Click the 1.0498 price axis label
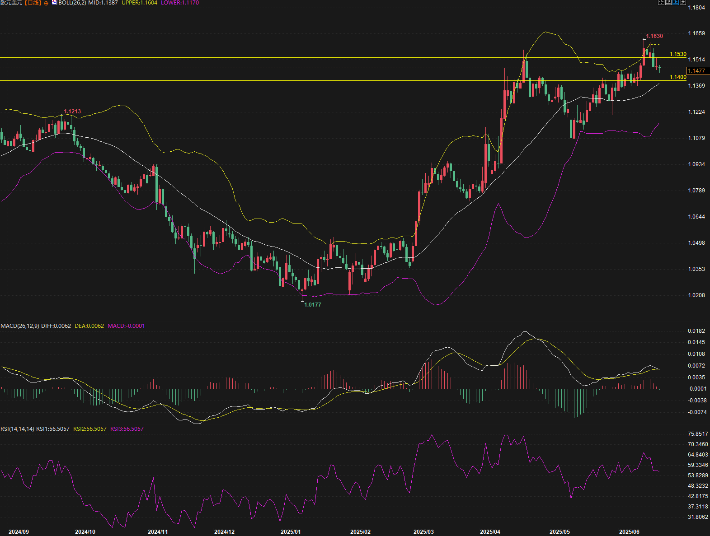Image resolution: width=710 pixels, height=536 pixels. [x=696, y=243]
